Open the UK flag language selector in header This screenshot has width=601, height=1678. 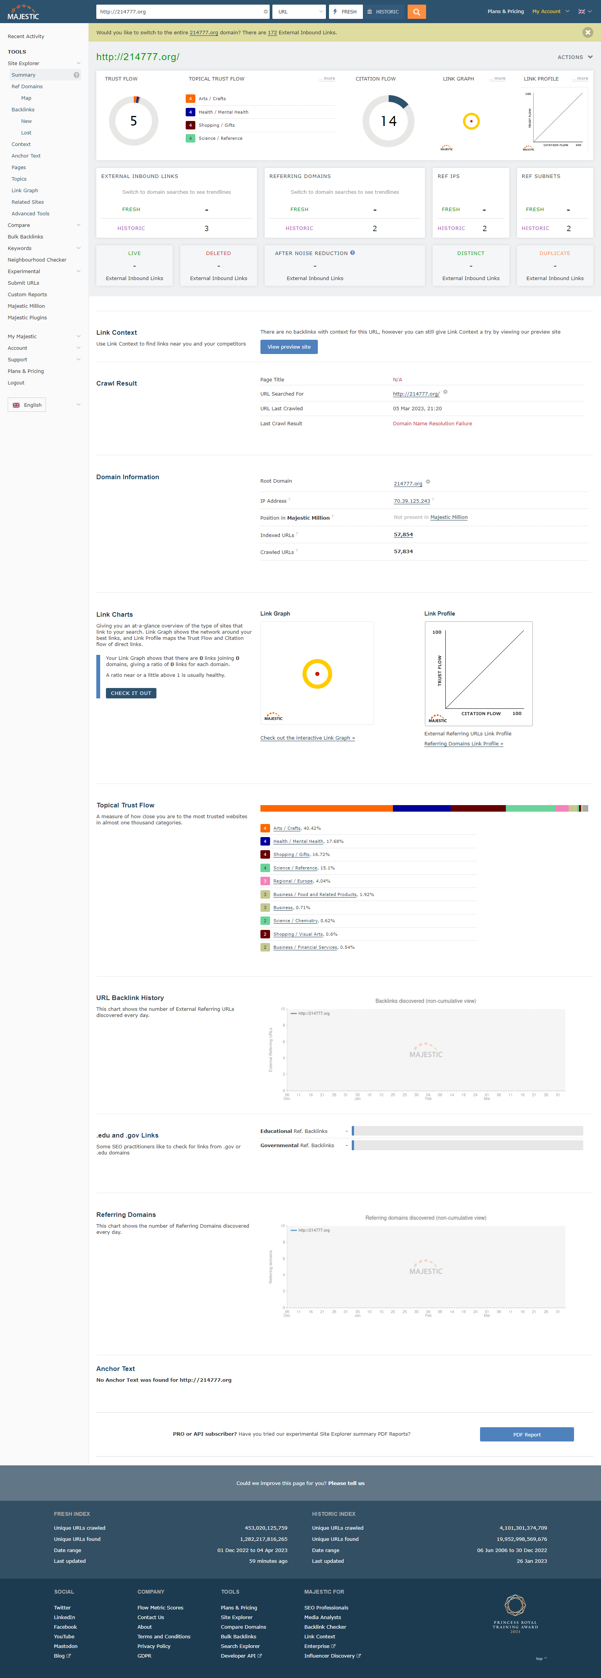(585, 12)
